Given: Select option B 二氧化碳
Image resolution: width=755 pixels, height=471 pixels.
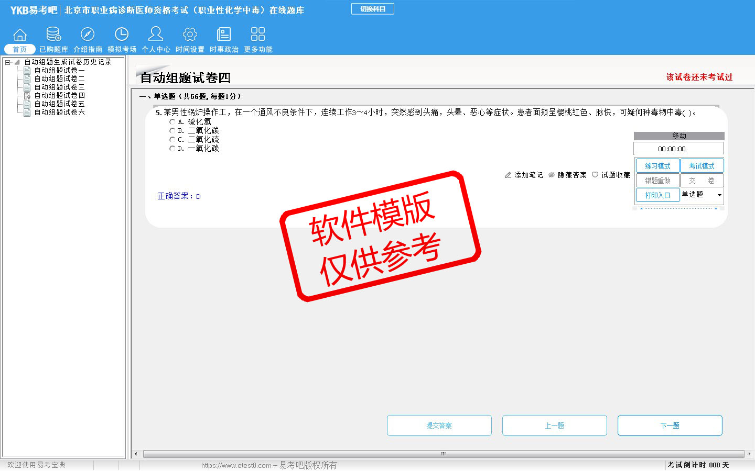Looking at the screenshot, I should click(172, 131).
